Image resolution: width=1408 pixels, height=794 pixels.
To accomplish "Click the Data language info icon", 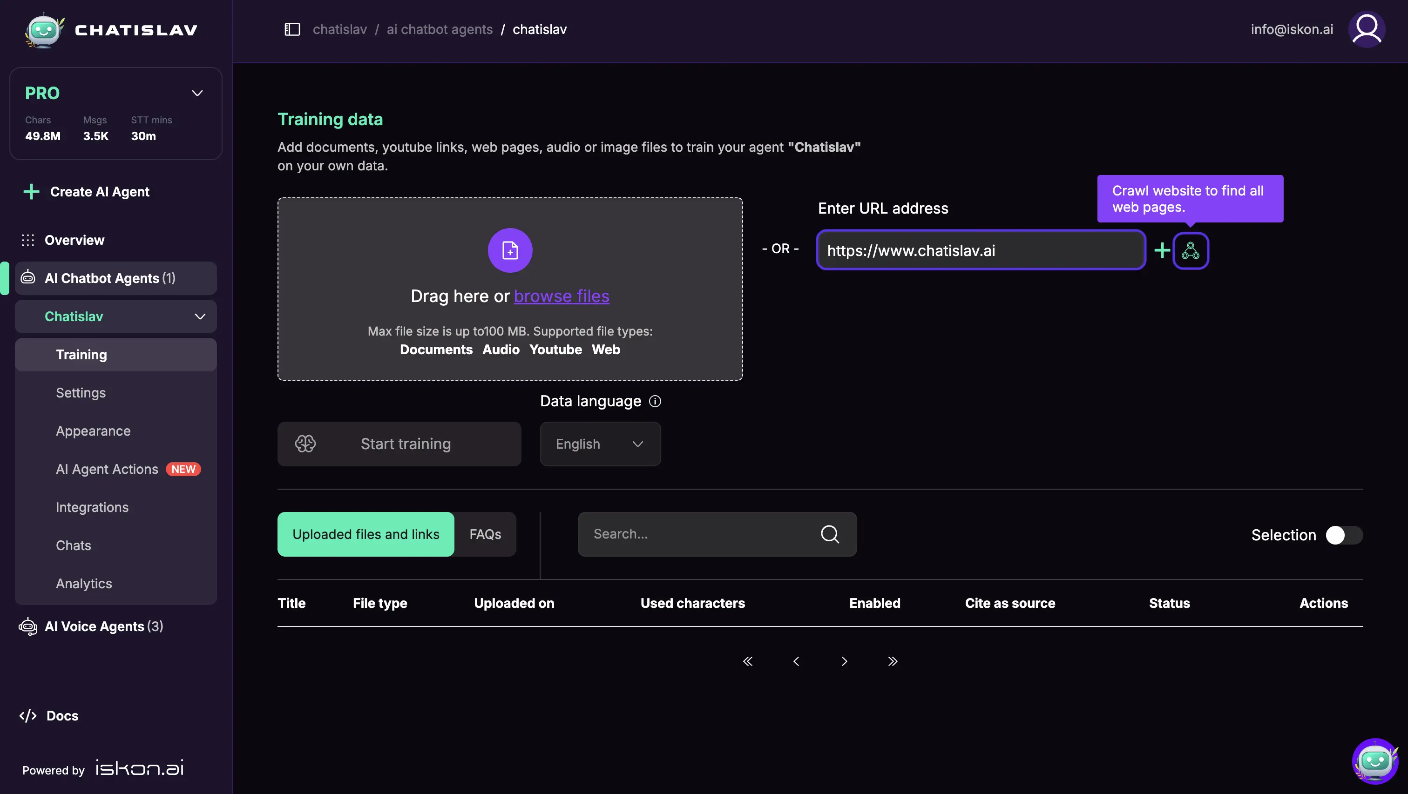I will [x=655, y=402].
